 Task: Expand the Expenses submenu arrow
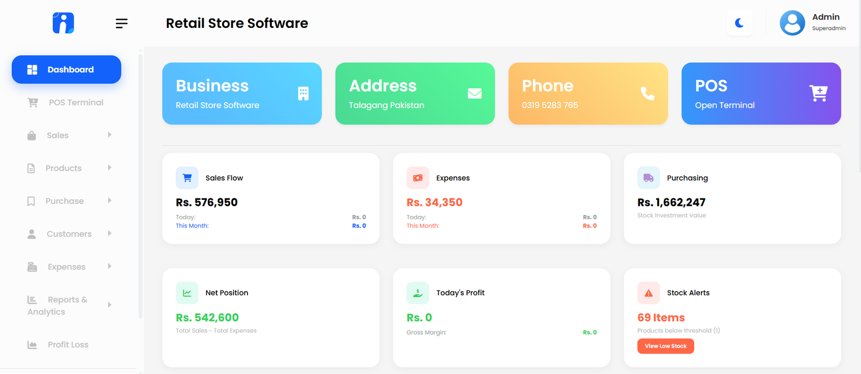click(109, 266)
